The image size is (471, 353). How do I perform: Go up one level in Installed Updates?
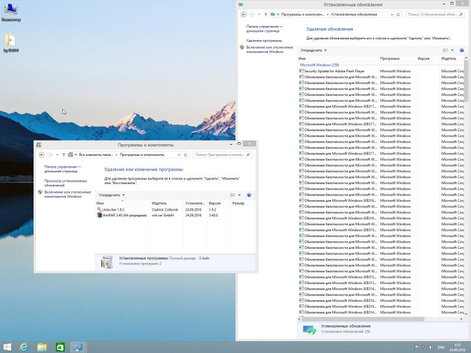point(266,14)
